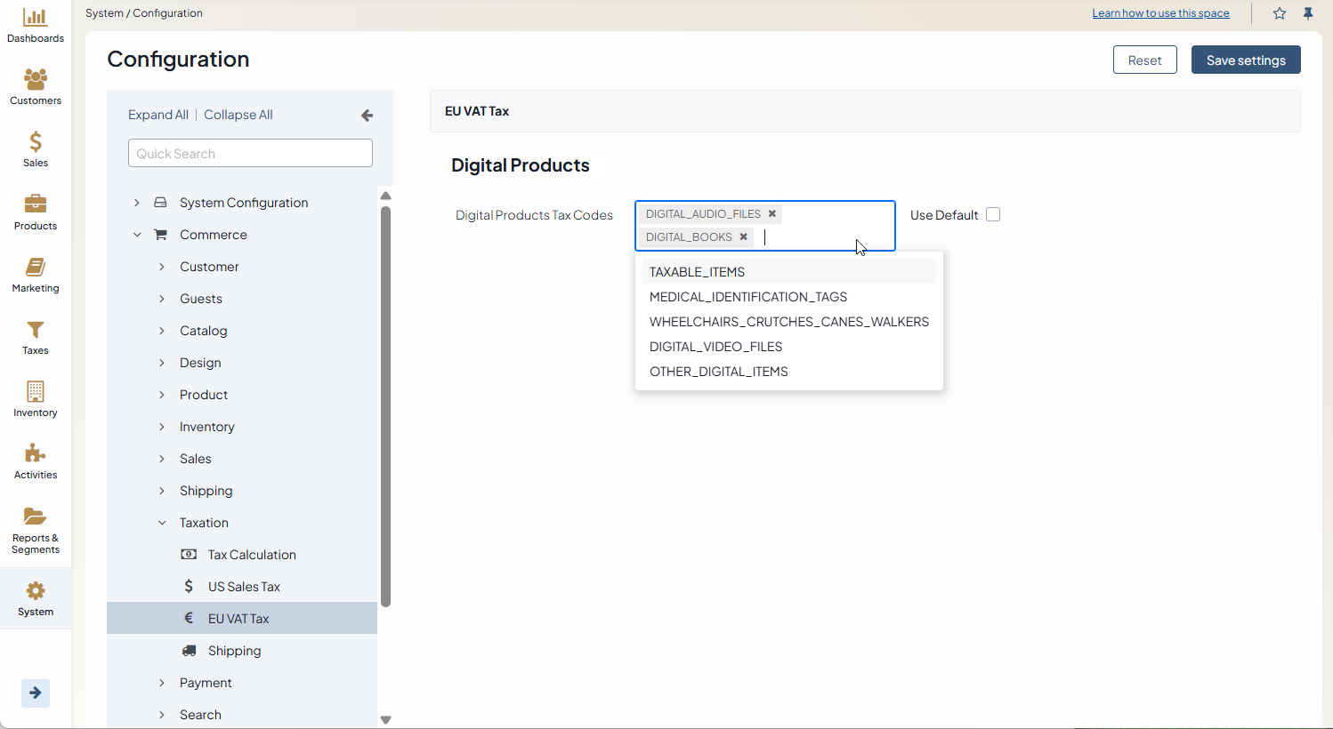Viewport: 1333px width, 729px height.
Task: Go to Customers in the sidebar
Action: [36, 87]
